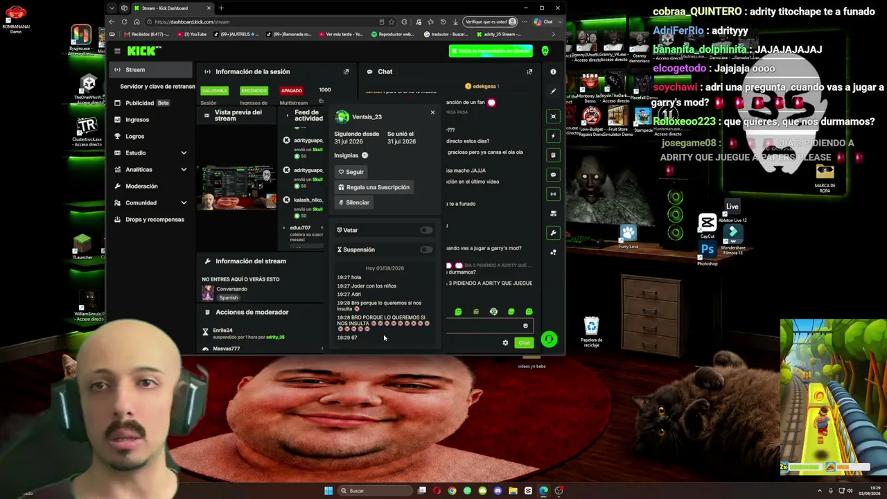The height and width of the screenshot is (499, 887).
Task: Toggle the Vetar switch
Action: [x=425, y=230]
